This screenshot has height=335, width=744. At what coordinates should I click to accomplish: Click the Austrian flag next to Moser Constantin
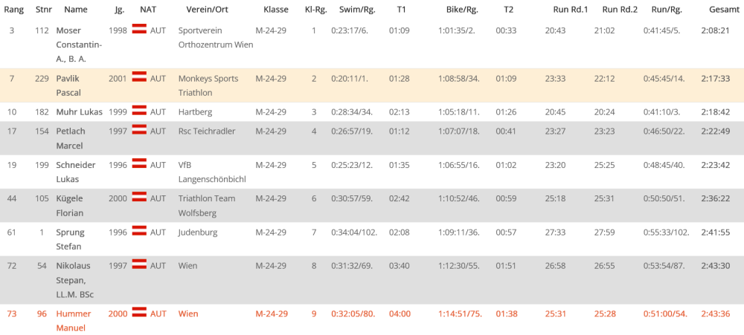coord(139,28)
